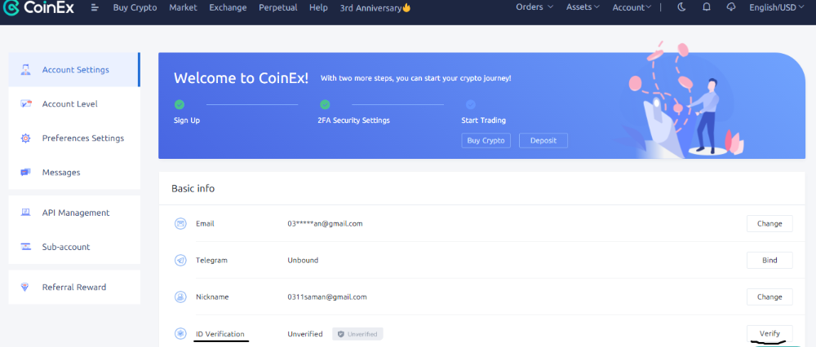The width and height of the screenshot is (816, 347).
Task: Select Account Level in sidebar
Action: [74, 104]
